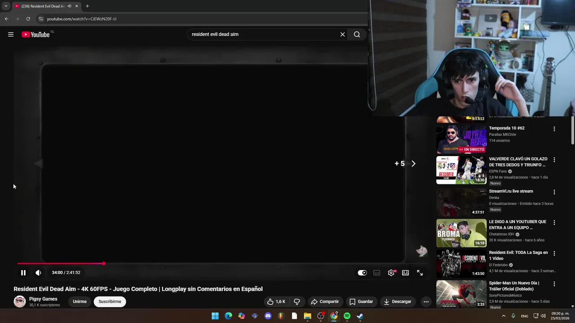Image resolution: width=575 pixels, height=323 pixels.
Task: Like the video (1,6 K)
Action: pos(276,301)
